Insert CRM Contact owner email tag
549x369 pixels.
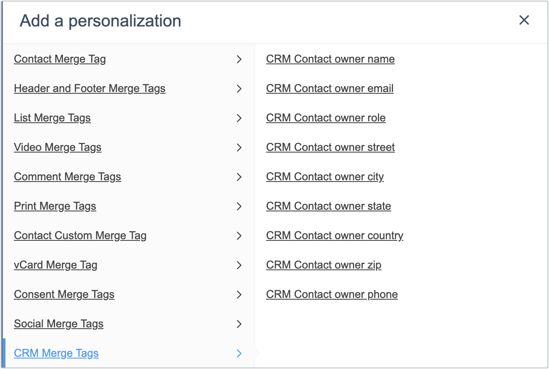tap(330, 89)
